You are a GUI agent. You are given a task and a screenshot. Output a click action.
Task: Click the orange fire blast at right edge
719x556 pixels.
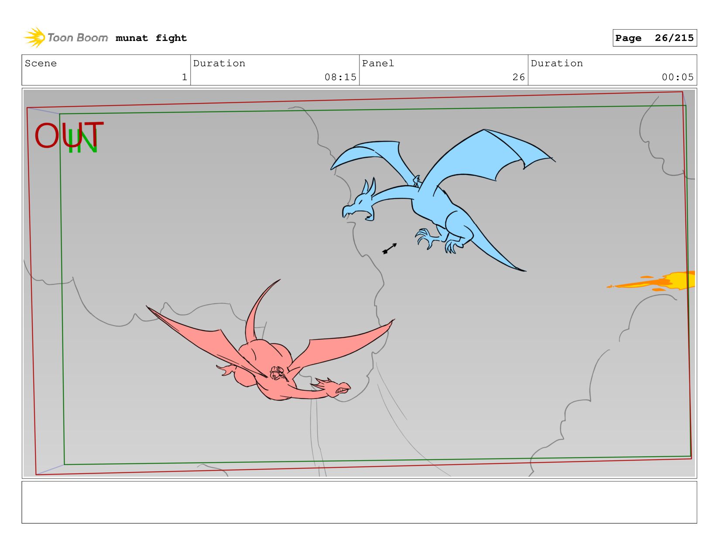(651, 281)
